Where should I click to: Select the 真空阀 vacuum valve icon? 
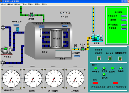coord(83,49)
